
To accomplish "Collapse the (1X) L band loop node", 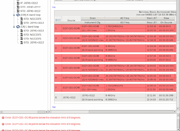I will (14, 27).
